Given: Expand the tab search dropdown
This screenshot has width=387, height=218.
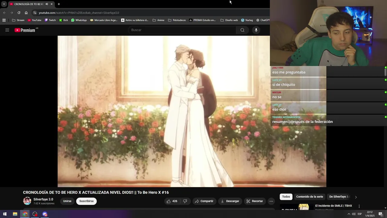Looking at the screenshot, I should [4, 4].
